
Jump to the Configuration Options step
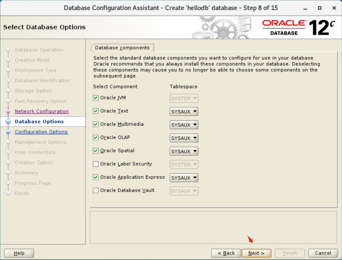click(x=41, y=132)
